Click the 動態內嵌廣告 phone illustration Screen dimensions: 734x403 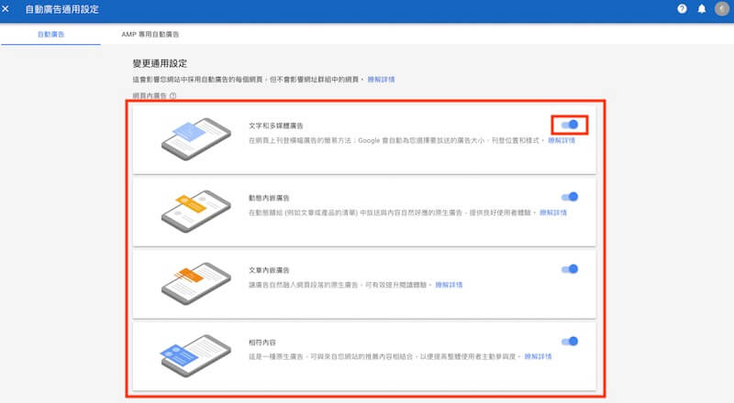click(x=191, y=208)
